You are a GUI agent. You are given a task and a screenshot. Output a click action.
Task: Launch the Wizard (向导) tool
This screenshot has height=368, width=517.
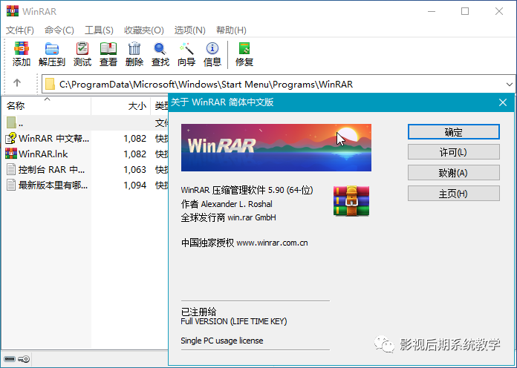(186, 54)
